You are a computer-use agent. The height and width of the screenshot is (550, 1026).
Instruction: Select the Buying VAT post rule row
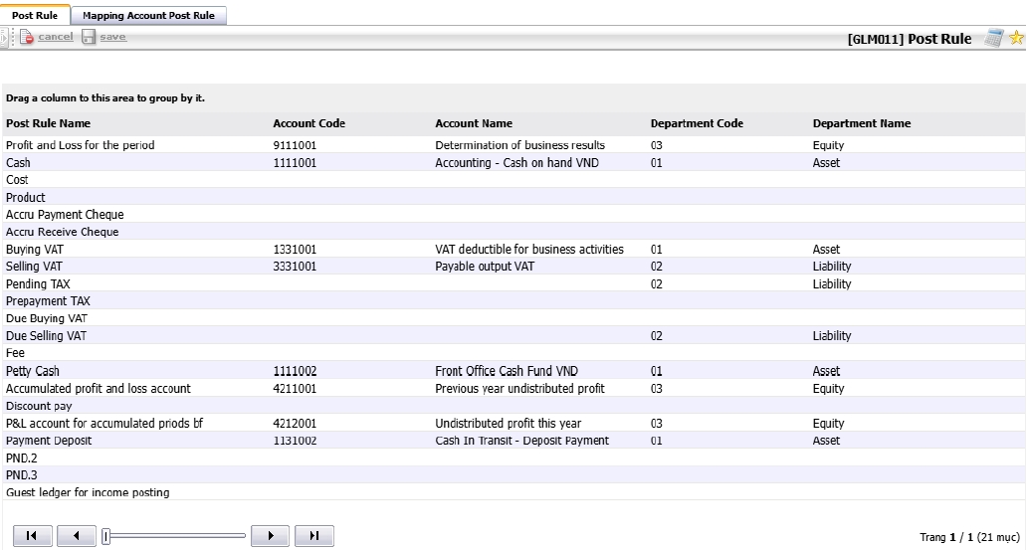(x=34, y=250)
